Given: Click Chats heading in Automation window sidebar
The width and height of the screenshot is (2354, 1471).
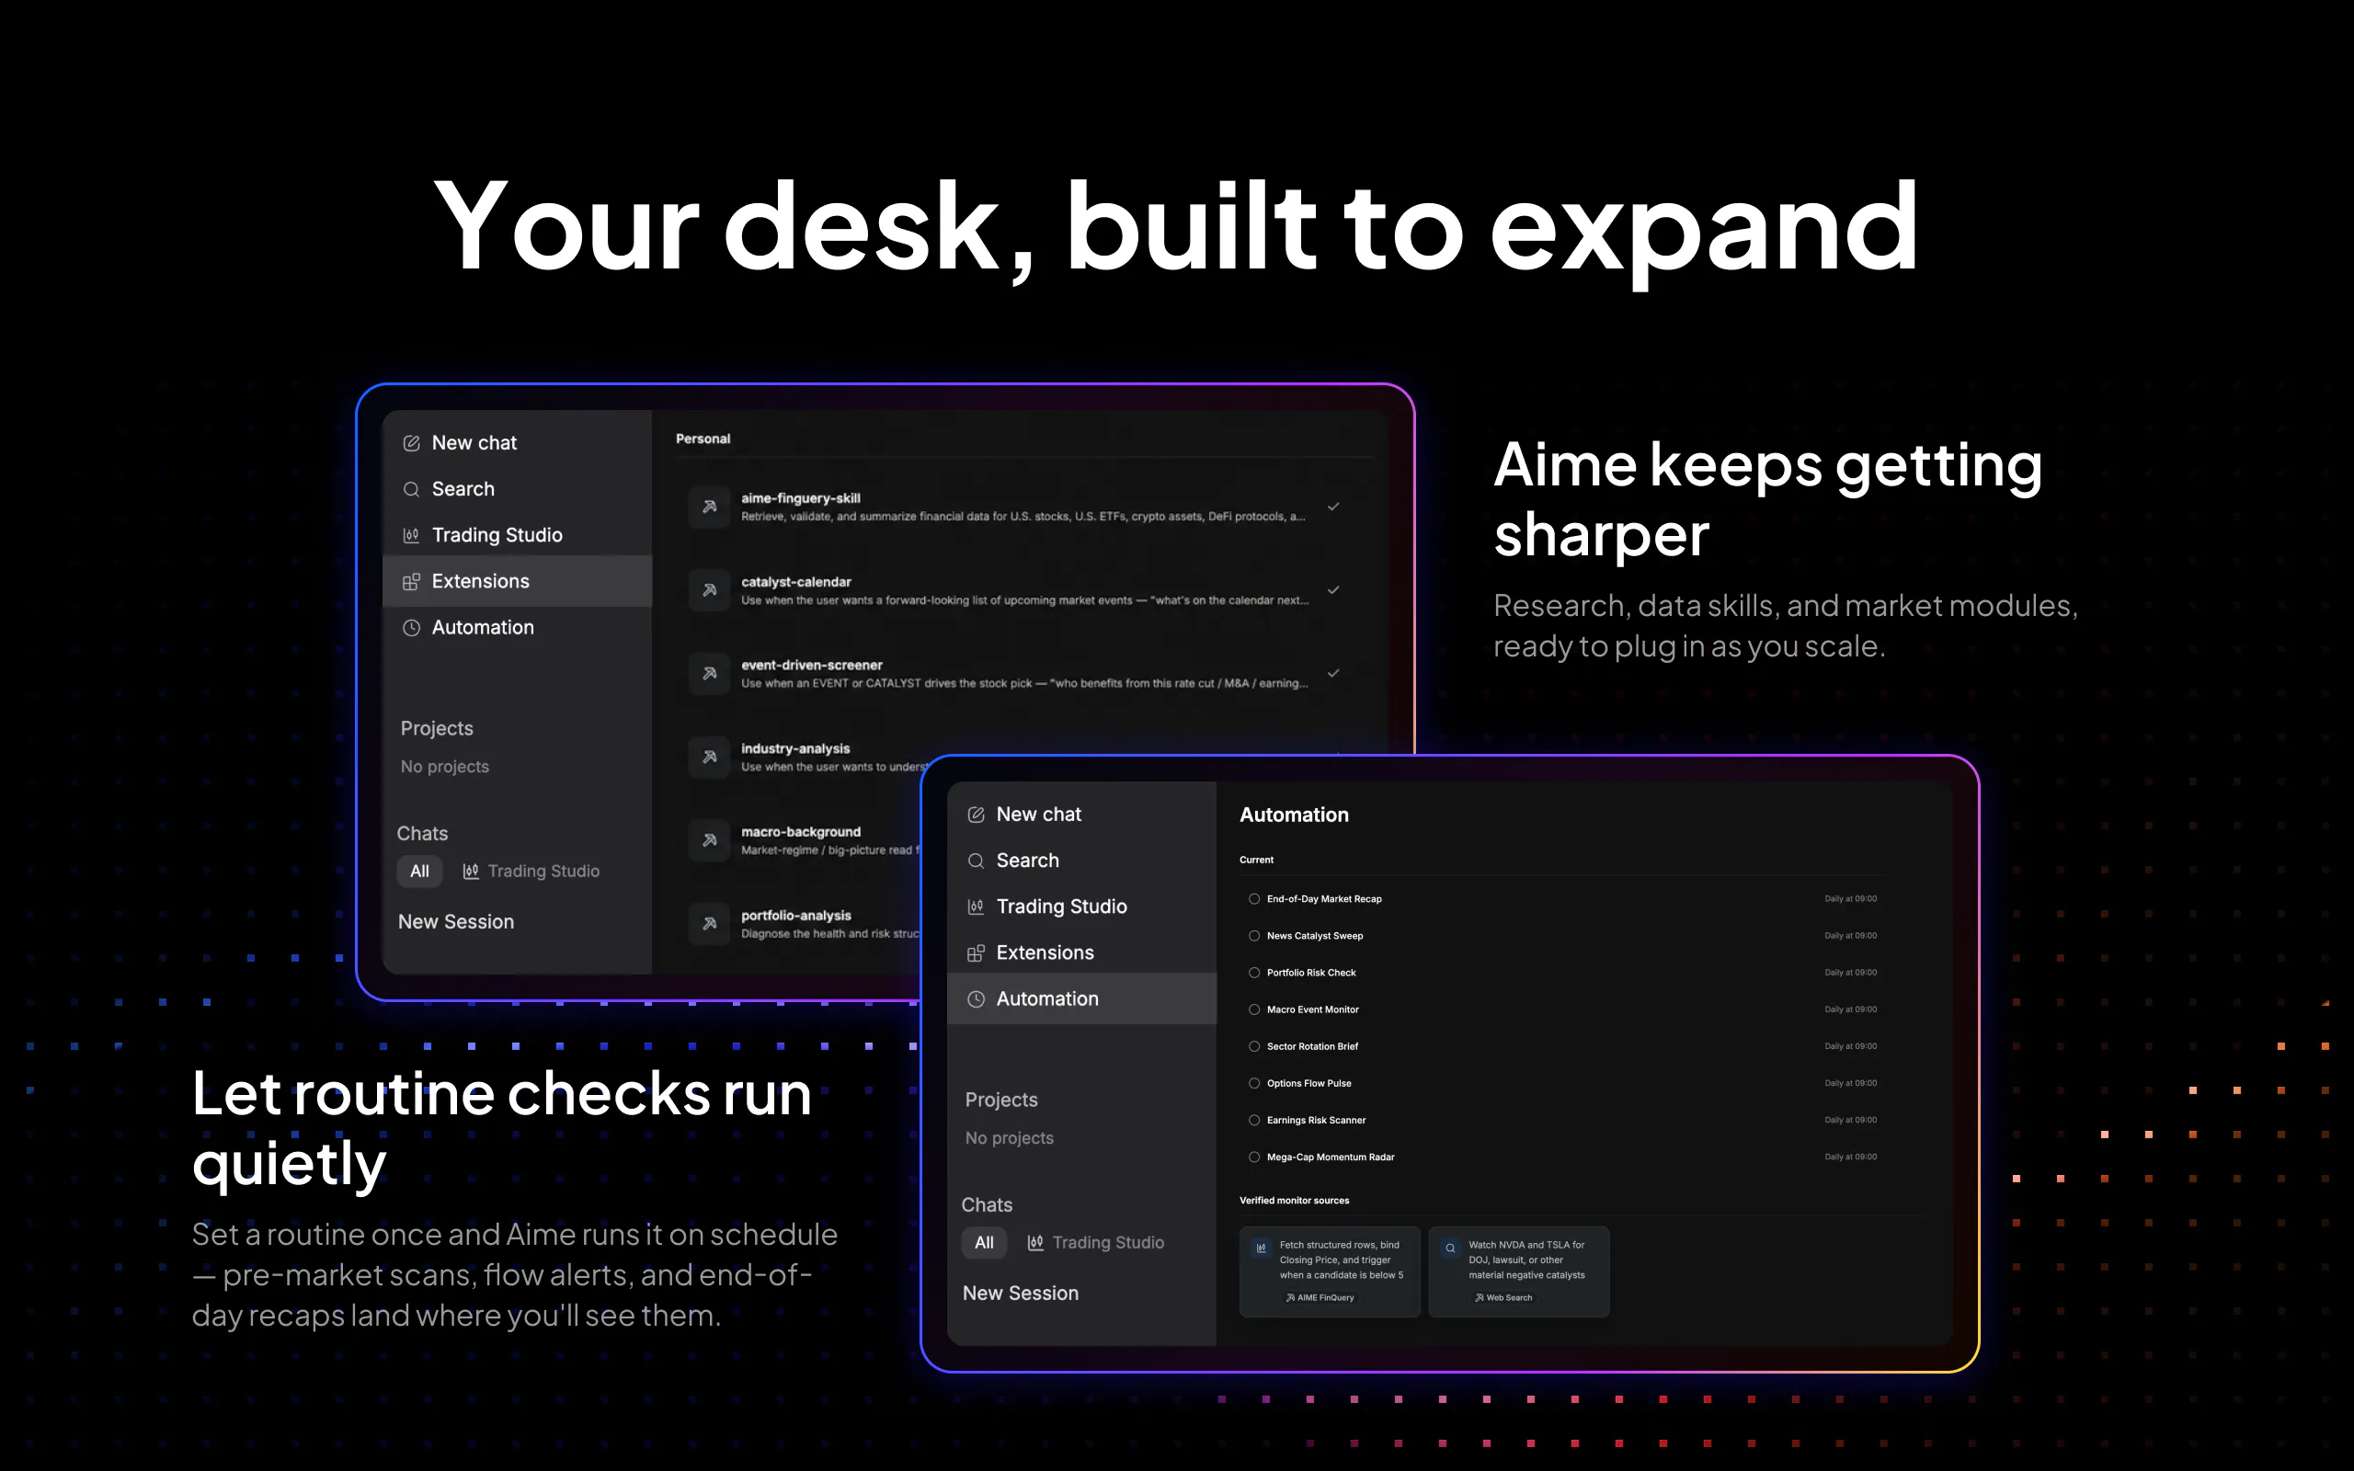Looking at the screenshot, I should tap(987, 1205).
